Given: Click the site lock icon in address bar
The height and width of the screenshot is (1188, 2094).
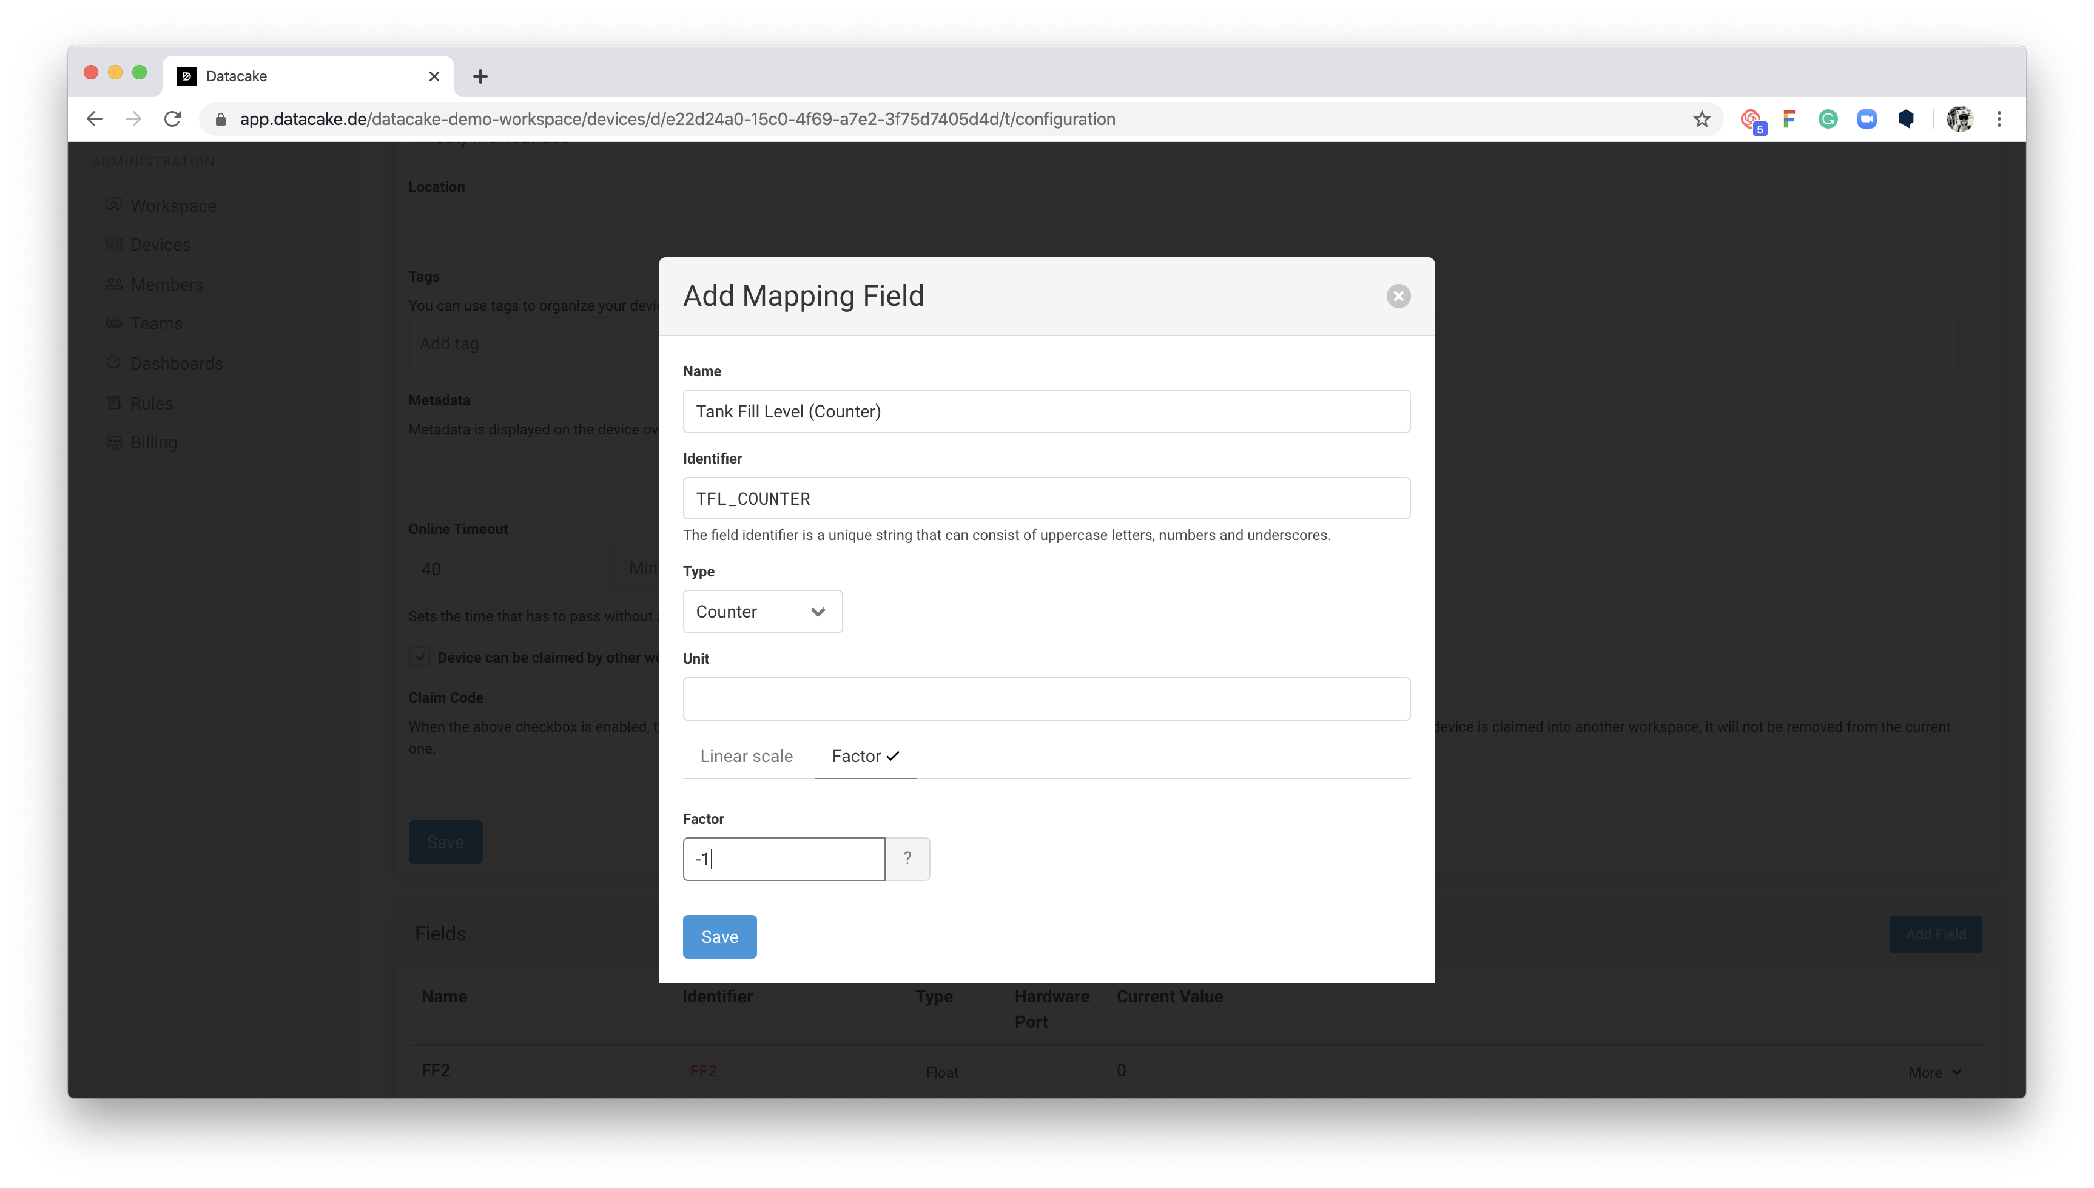Looking at the screenshot, I should pos(220,119).
